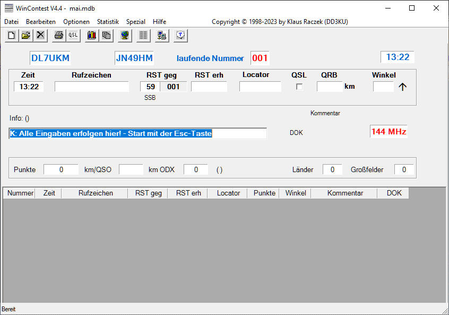
Task: Click the locator JN49HM display
Action: point(134,58)
